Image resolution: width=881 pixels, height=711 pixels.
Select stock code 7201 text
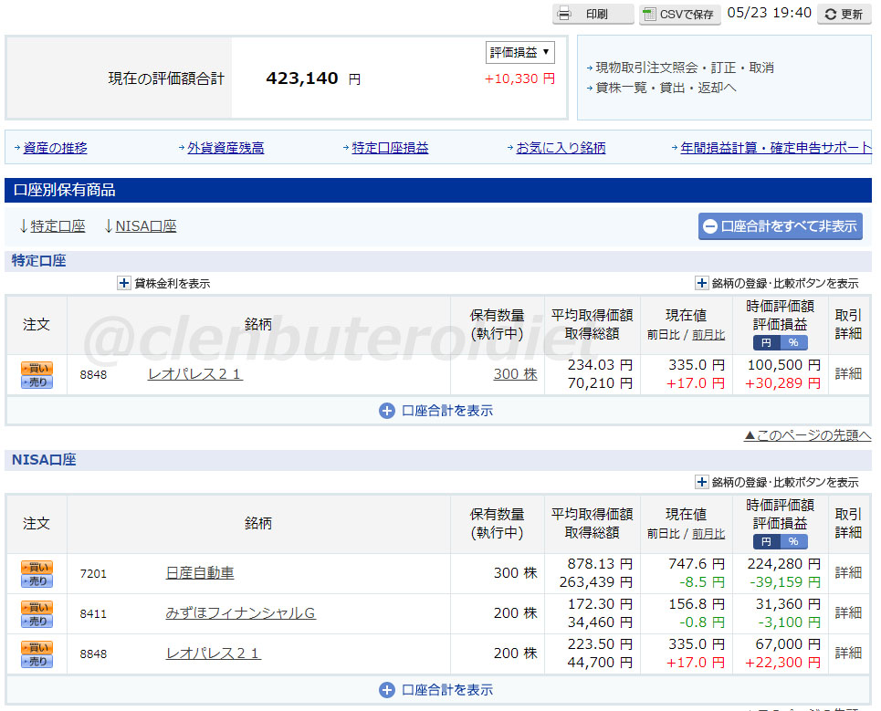(93, 573)
